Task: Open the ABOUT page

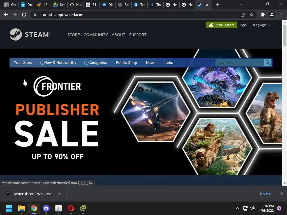Action: pos(119,35)
